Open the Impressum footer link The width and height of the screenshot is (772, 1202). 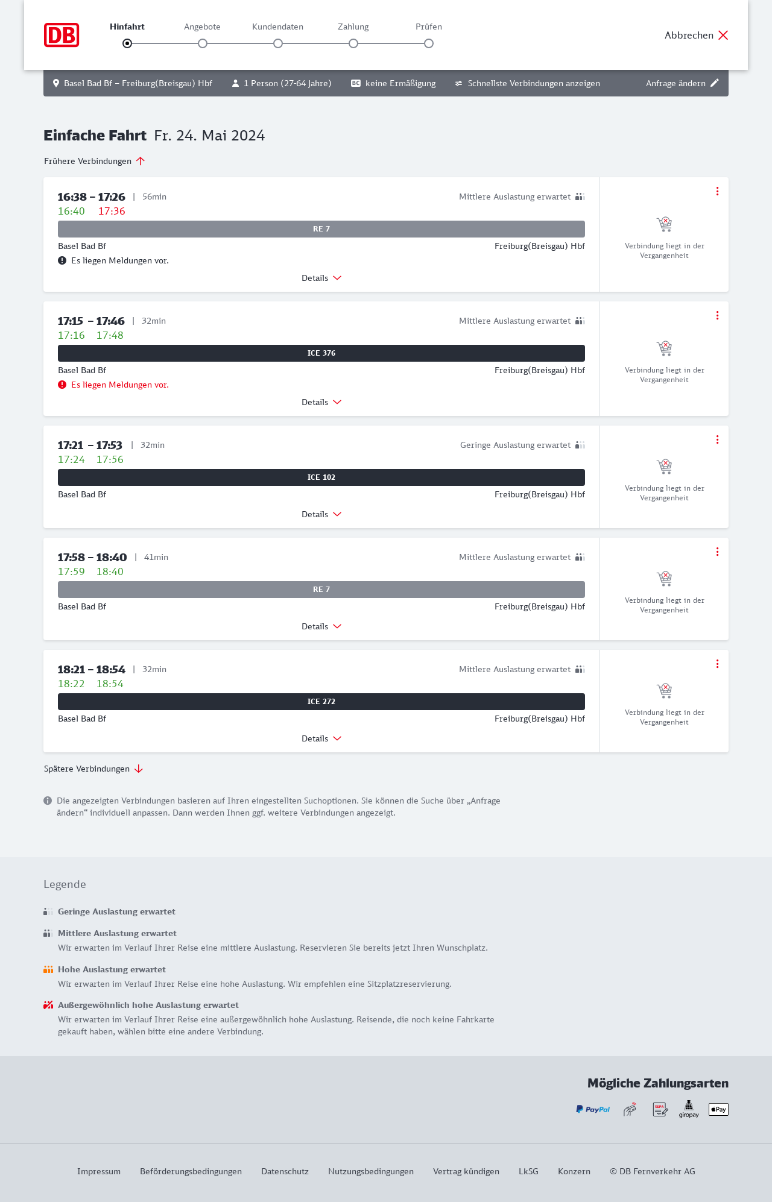pyautogui.click(x=99, y=1171)
